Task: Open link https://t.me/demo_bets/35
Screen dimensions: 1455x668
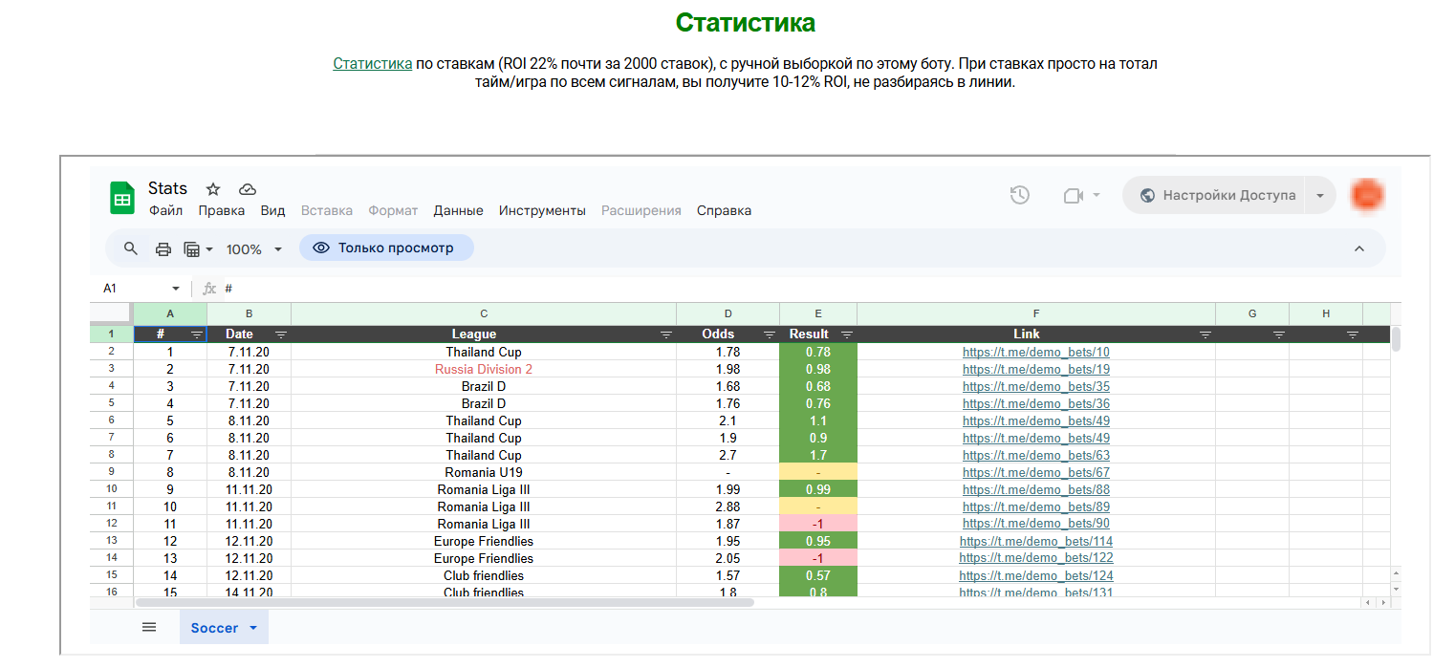Action: click(1036, 386)
